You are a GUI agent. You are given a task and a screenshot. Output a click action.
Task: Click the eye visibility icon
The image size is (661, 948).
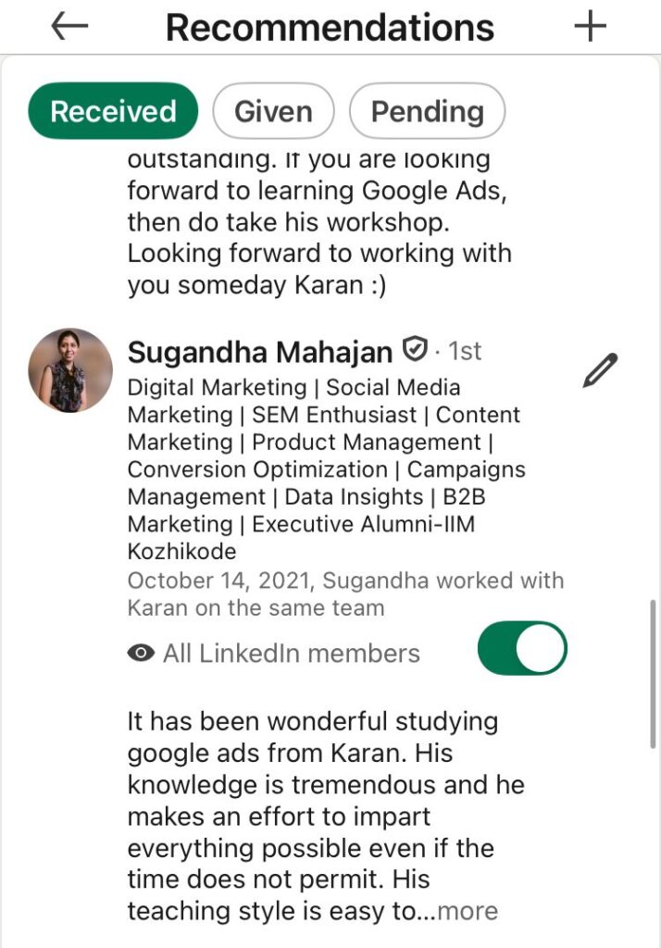[x=141, y=654]
